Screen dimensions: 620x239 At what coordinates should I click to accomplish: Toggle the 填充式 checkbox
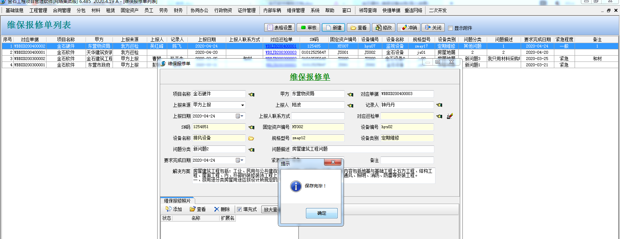239,209
